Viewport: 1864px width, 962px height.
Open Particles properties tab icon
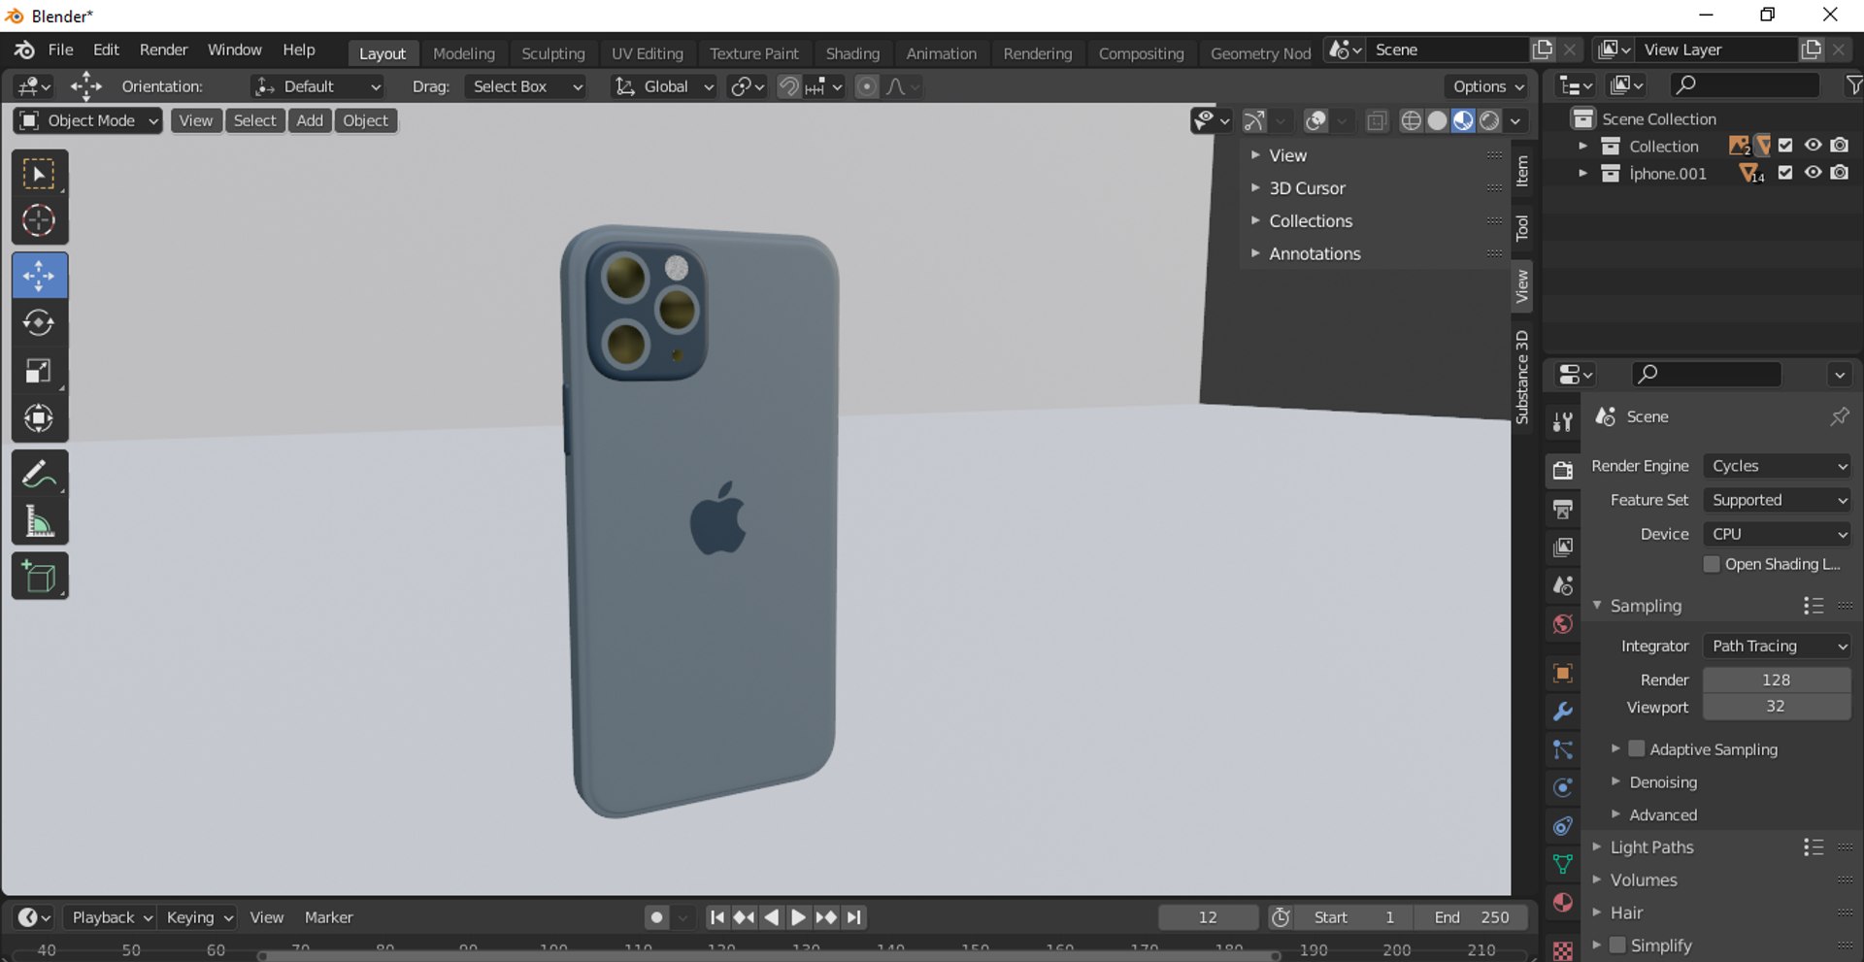1562,749
